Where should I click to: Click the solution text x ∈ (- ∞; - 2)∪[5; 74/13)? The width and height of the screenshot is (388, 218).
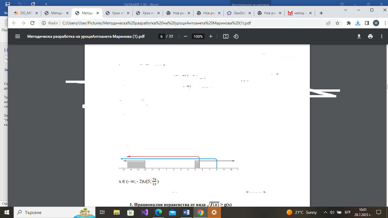click(x=139, y=182)
